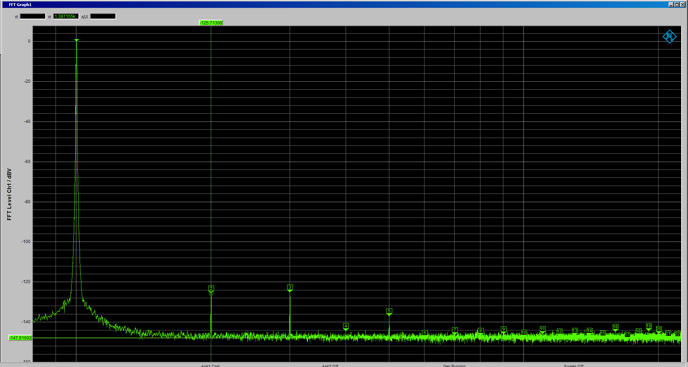Select harmonic marker 5
Viewport: 688px width, 367px height.
tap(389, 311)
